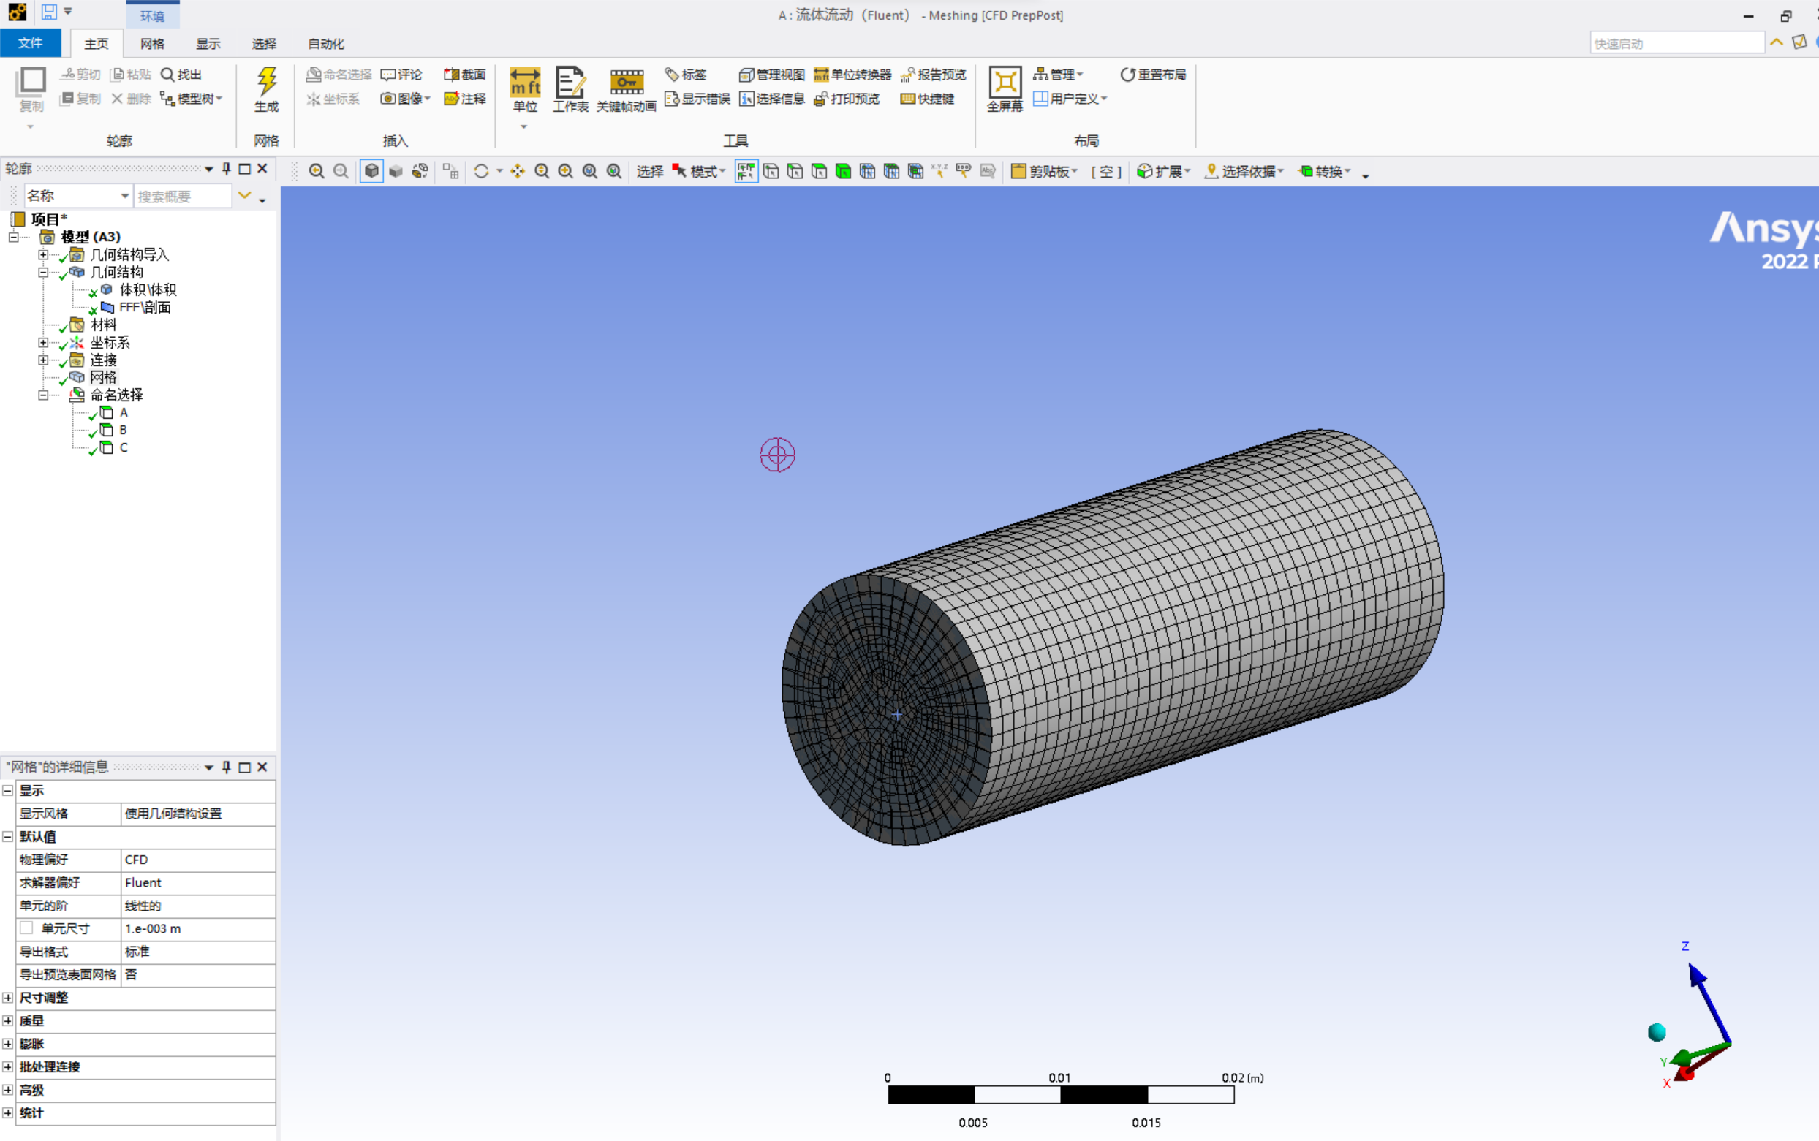
Task: Expand the 膨胀 inflation section
Action: (7, 1044)
